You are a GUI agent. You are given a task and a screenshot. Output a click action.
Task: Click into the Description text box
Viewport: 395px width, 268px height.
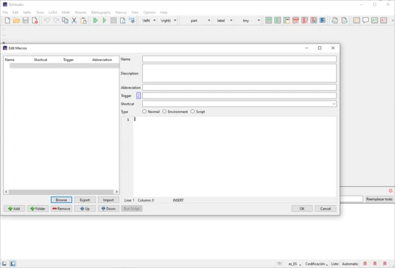[x=239, y=73]
